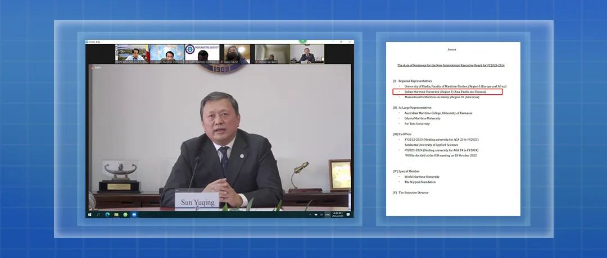Open taskbar search magnifier icon
Viewport: 607px width, 258px height.
(x=98, y=214)
